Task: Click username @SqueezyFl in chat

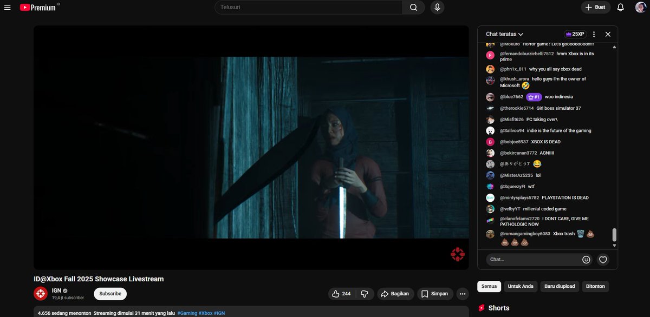Action: click(513, 187)
